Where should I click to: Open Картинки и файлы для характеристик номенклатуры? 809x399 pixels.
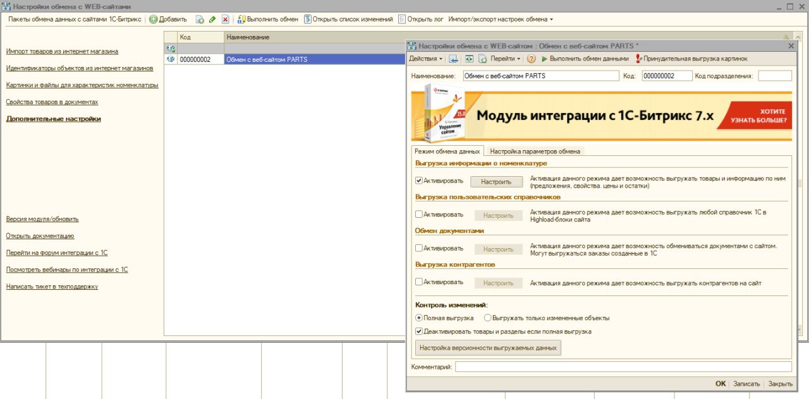tap(82, 85)
